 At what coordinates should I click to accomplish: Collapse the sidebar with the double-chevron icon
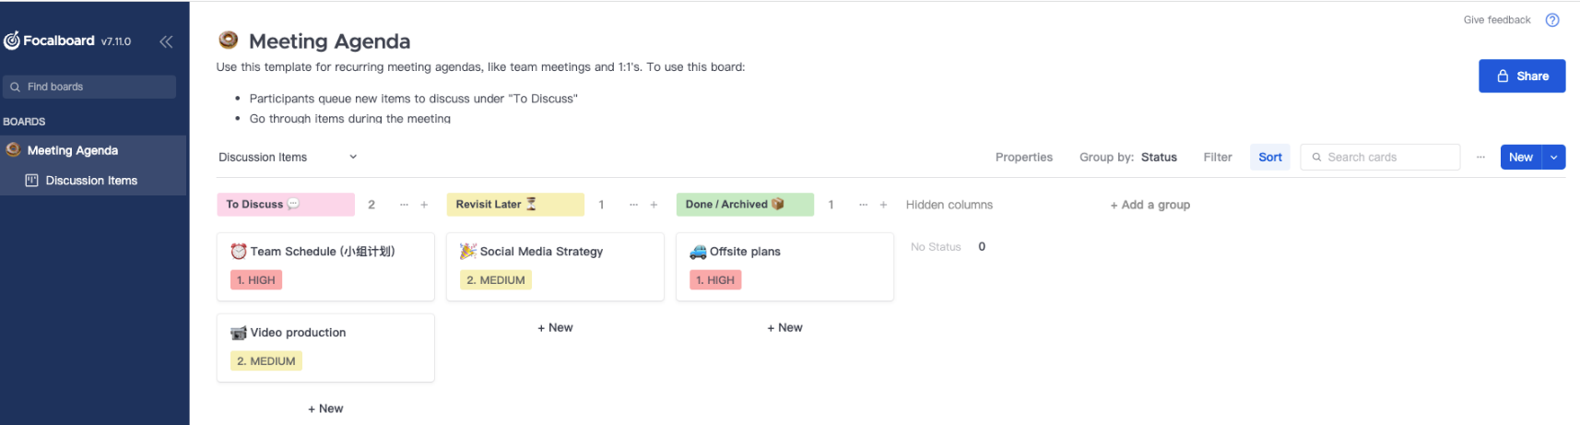pyautogui.click(x=166, y=41)
